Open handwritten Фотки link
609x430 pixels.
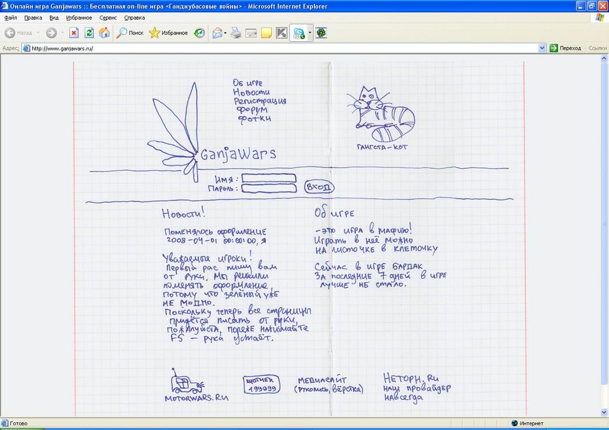pos(254,118)
